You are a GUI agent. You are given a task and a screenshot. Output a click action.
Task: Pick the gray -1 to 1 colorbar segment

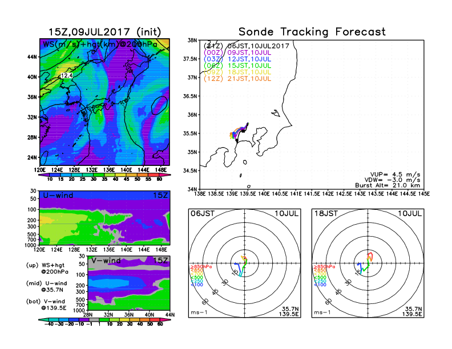[x=94, y=319]
